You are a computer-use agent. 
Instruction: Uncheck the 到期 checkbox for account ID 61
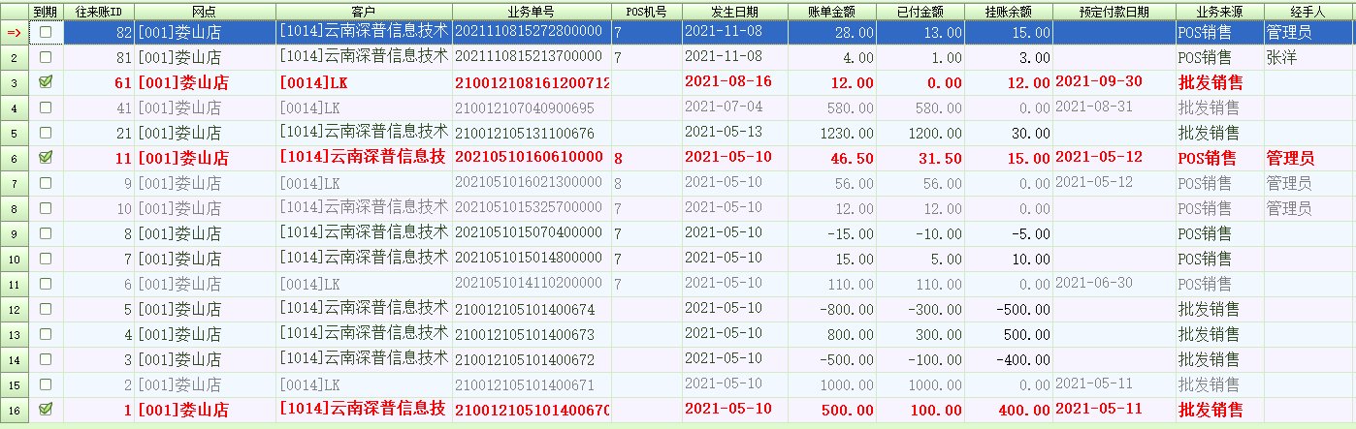[x=46, y=82]
